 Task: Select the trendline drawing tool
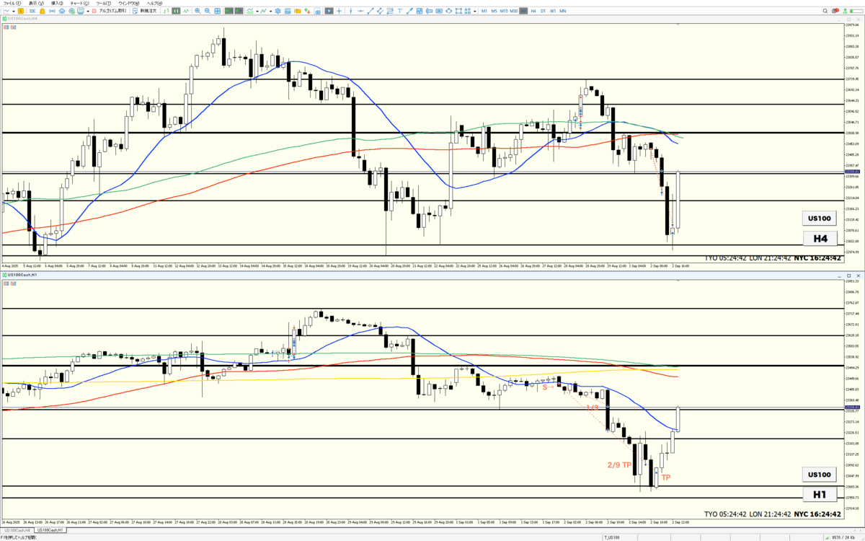pyautogui.click(x=371, y=12)
